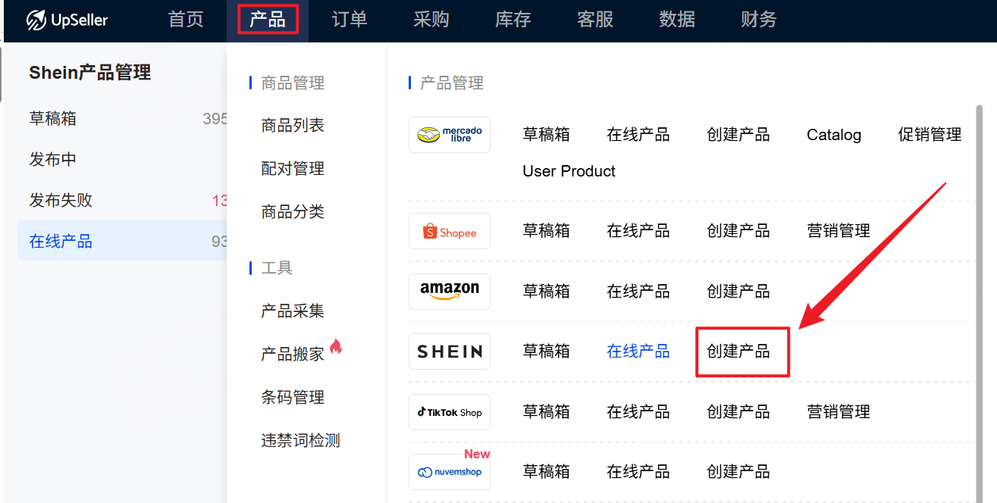Click the TikTok Shop platform logo
The width and height of the screenshot is (997, 503).
tap(450, 412)
